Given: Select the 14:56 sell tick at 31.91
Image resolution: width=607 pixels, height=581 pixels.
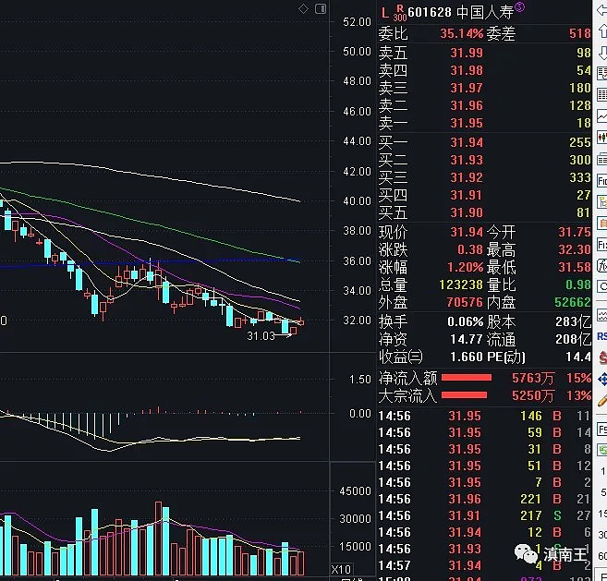Looking at the screenshot, I should pos(484,516).
